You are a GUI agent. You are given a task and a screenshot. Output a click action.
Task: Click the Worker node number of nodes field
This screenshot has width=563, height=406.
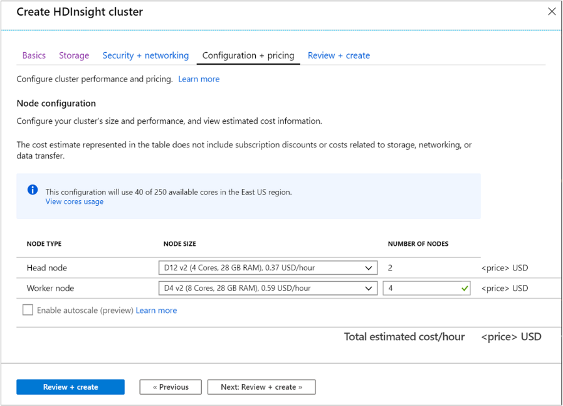(426, 288)
